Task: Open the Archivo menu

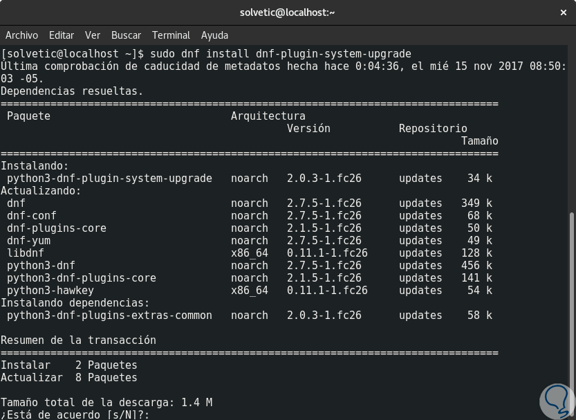Action: [21, 35]
